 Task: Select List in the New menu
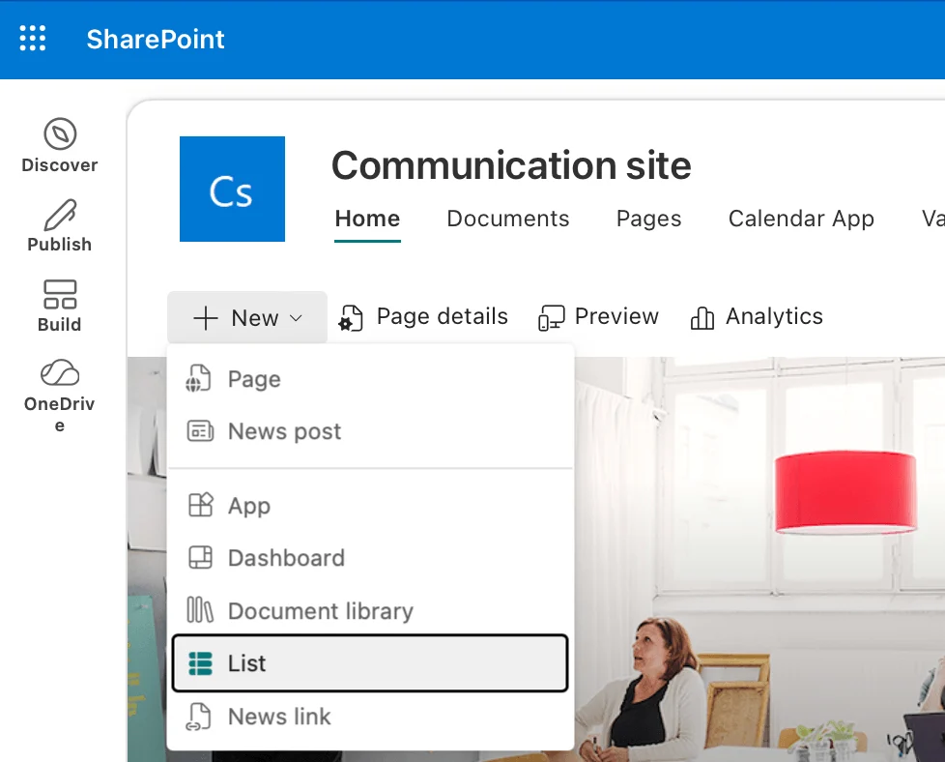click(x=370, y=663)
